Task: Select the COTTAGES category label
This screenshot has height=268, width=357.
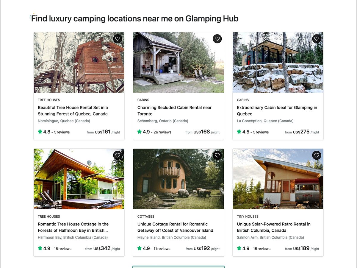Action: 146,216
